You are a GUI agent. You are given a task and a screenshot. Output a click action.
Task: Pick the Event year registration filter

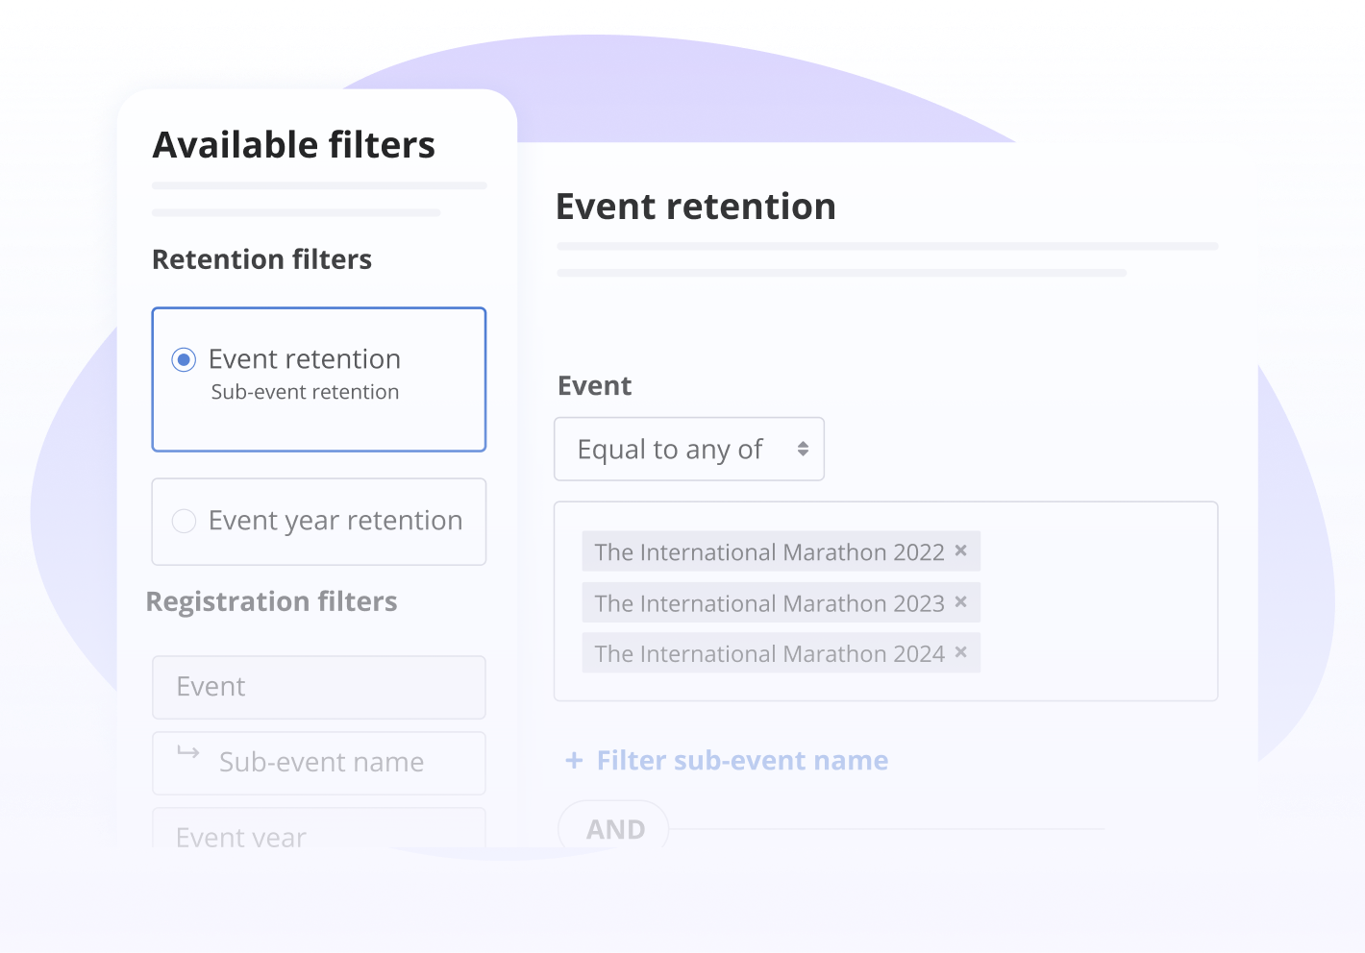click(318, 834)
